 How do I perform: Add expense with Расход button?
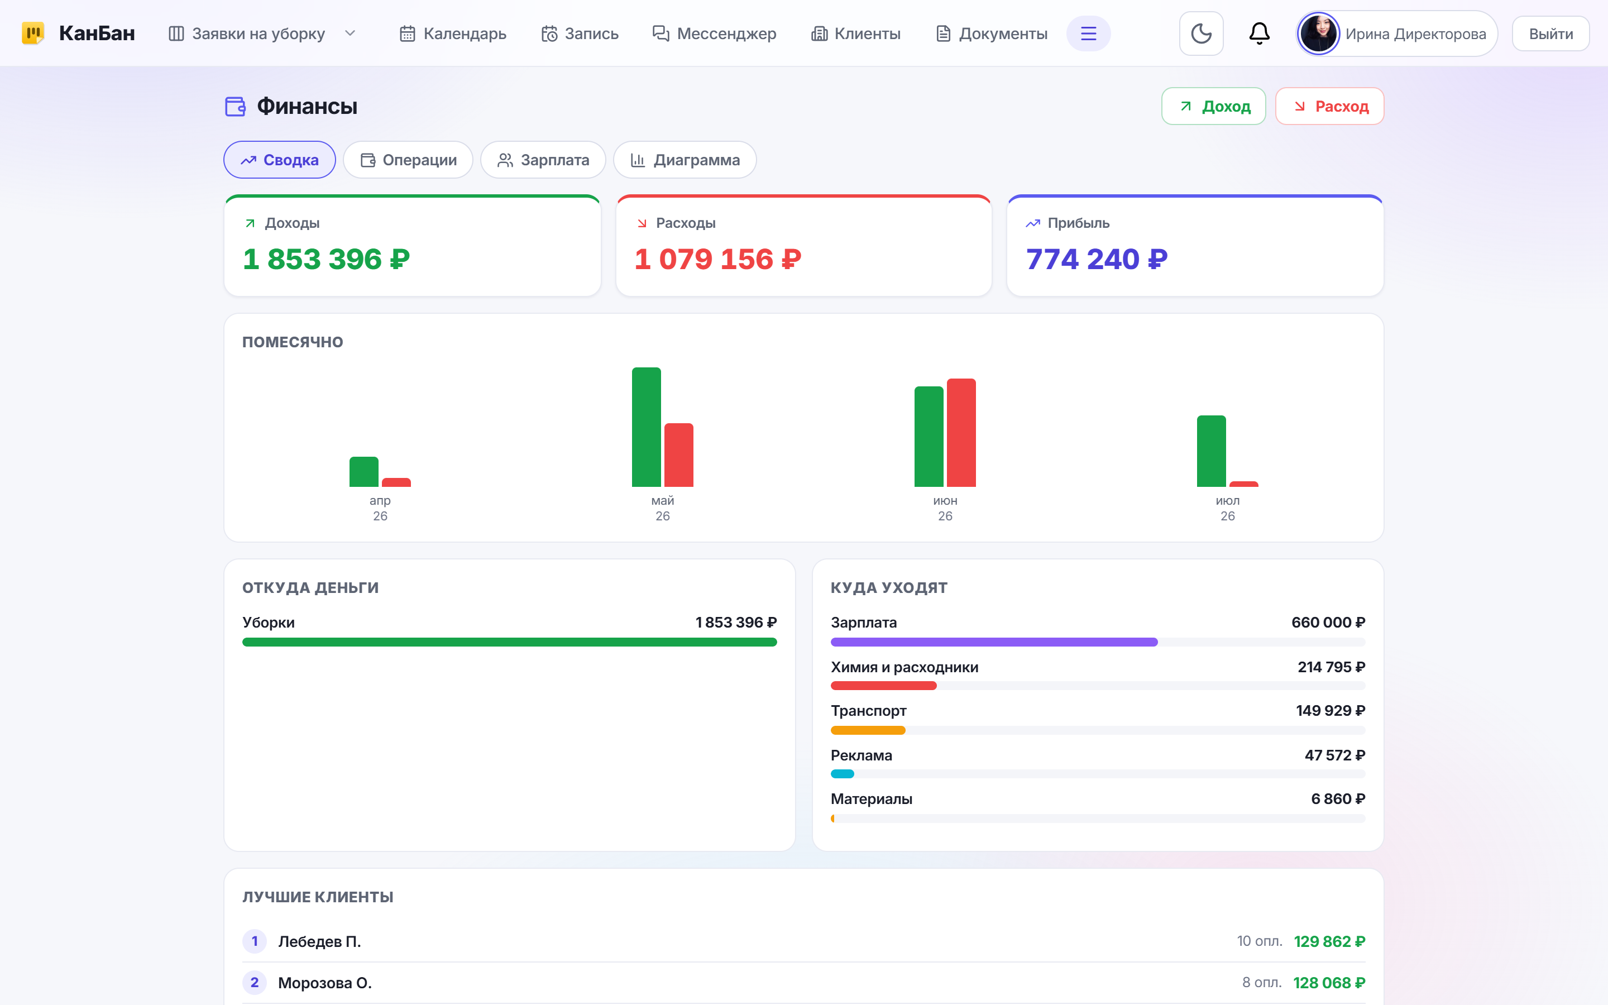(1329, 106)
